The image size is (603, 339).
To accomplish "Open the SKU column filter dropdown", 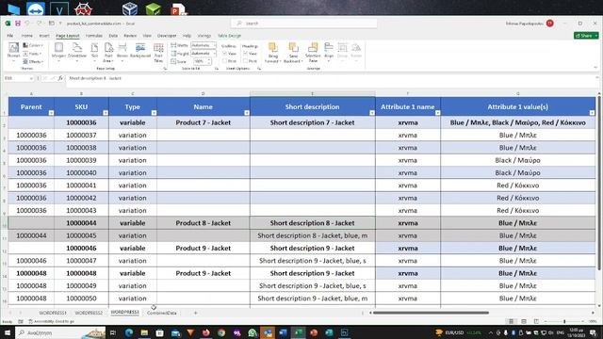I will (106, 113).
